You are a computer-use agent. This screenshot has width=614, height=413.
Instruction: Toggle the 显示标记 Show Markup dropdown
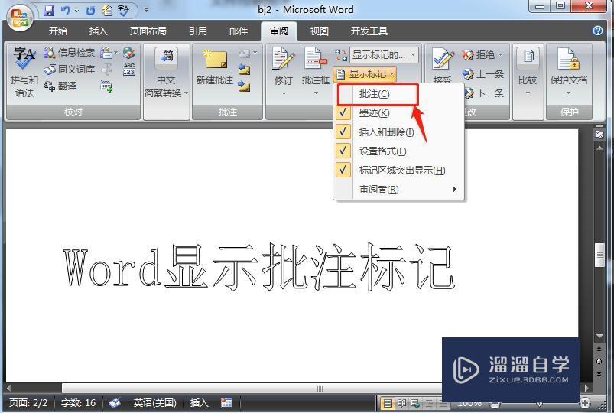tap(365, 73)
